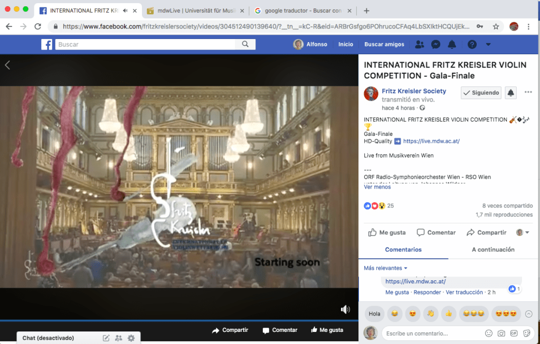This screenshot has height=344, width=540.
Task: Open the live.mdw.ac.at HD-Quality link
Action: [x=431, y=141]
